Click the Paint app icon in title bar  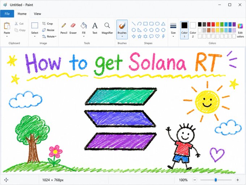coord(5,5)
